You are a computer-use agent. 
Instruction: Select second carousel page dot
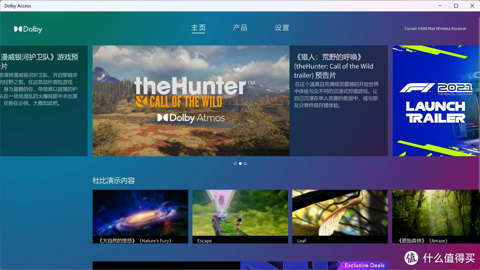coord(240,163)
